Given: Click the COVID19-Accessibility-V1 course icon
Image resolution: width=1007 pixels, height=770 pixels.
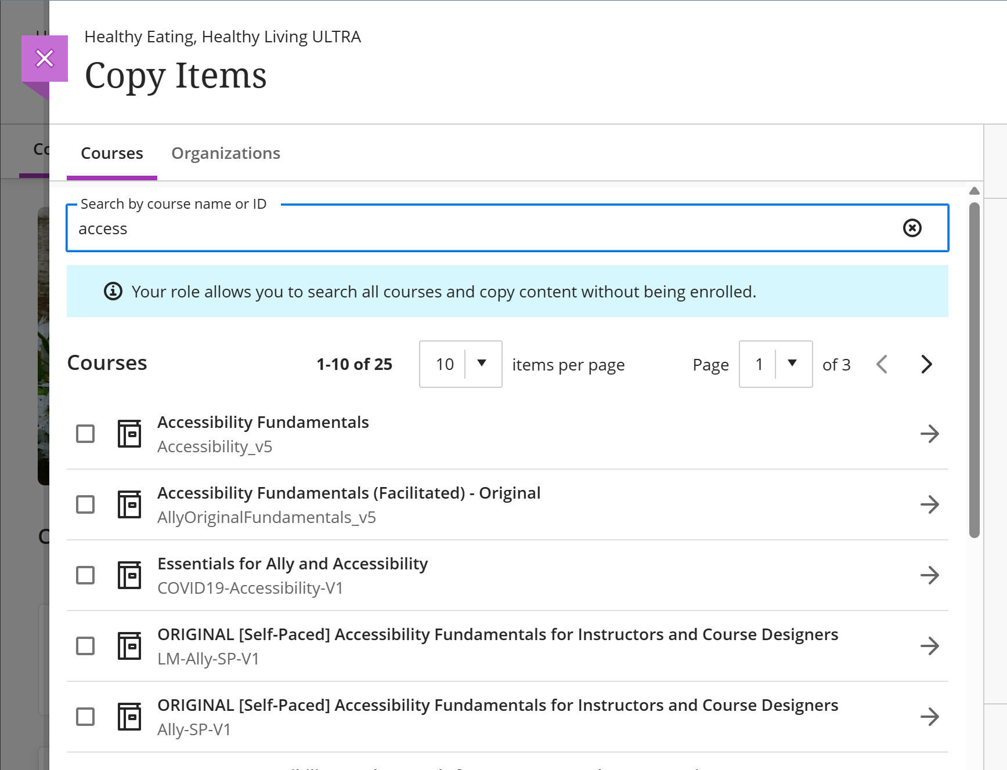Looking at the screenshot, I should click(129, 575).
